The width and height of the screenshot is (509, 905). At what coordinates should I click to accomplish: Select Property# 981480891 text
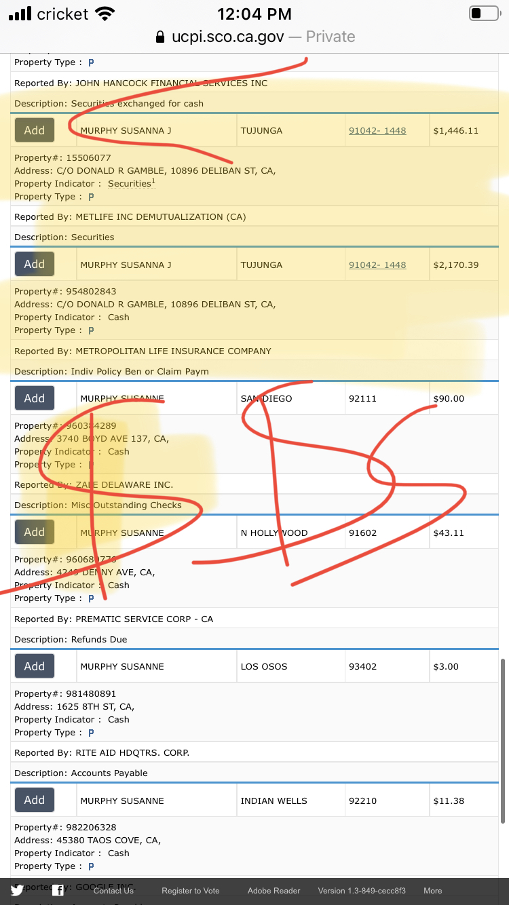coord(65,693)
